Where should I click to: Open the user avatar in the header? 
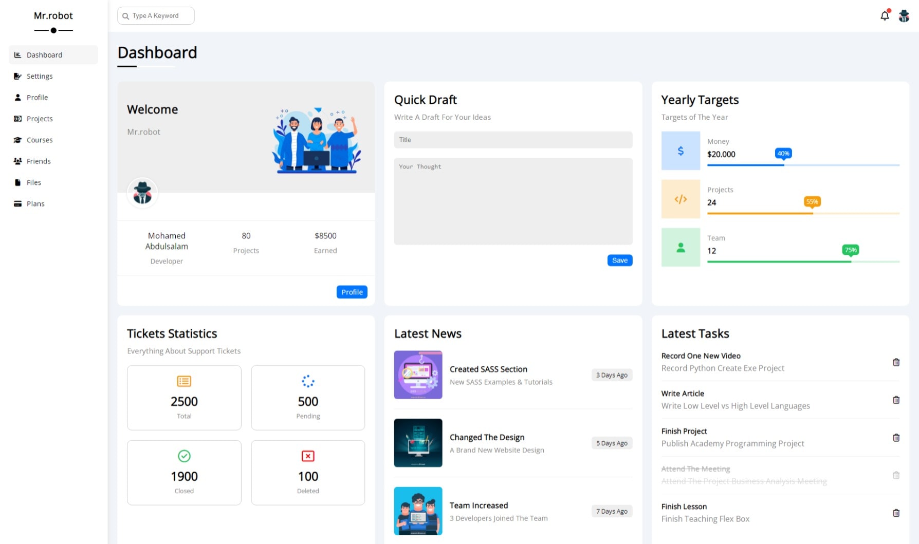(904, 16)
